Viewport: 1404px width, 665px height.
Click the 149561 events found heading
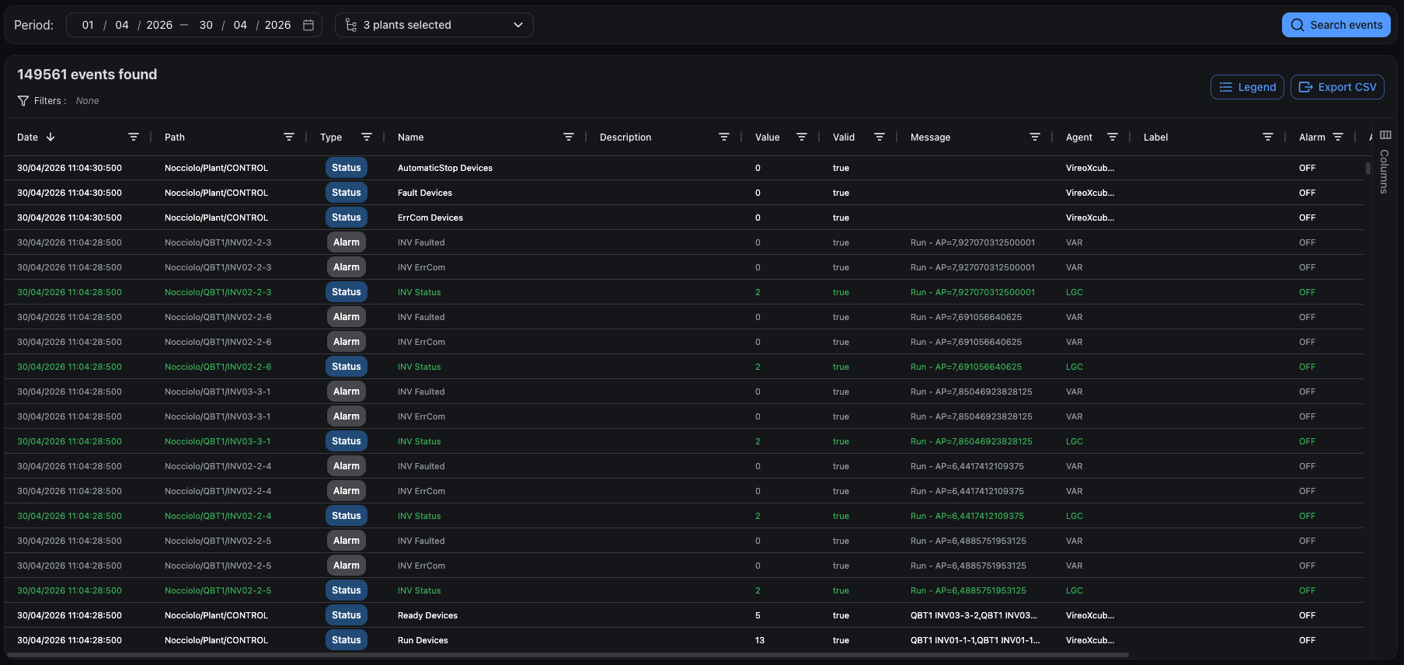(87, 75)
